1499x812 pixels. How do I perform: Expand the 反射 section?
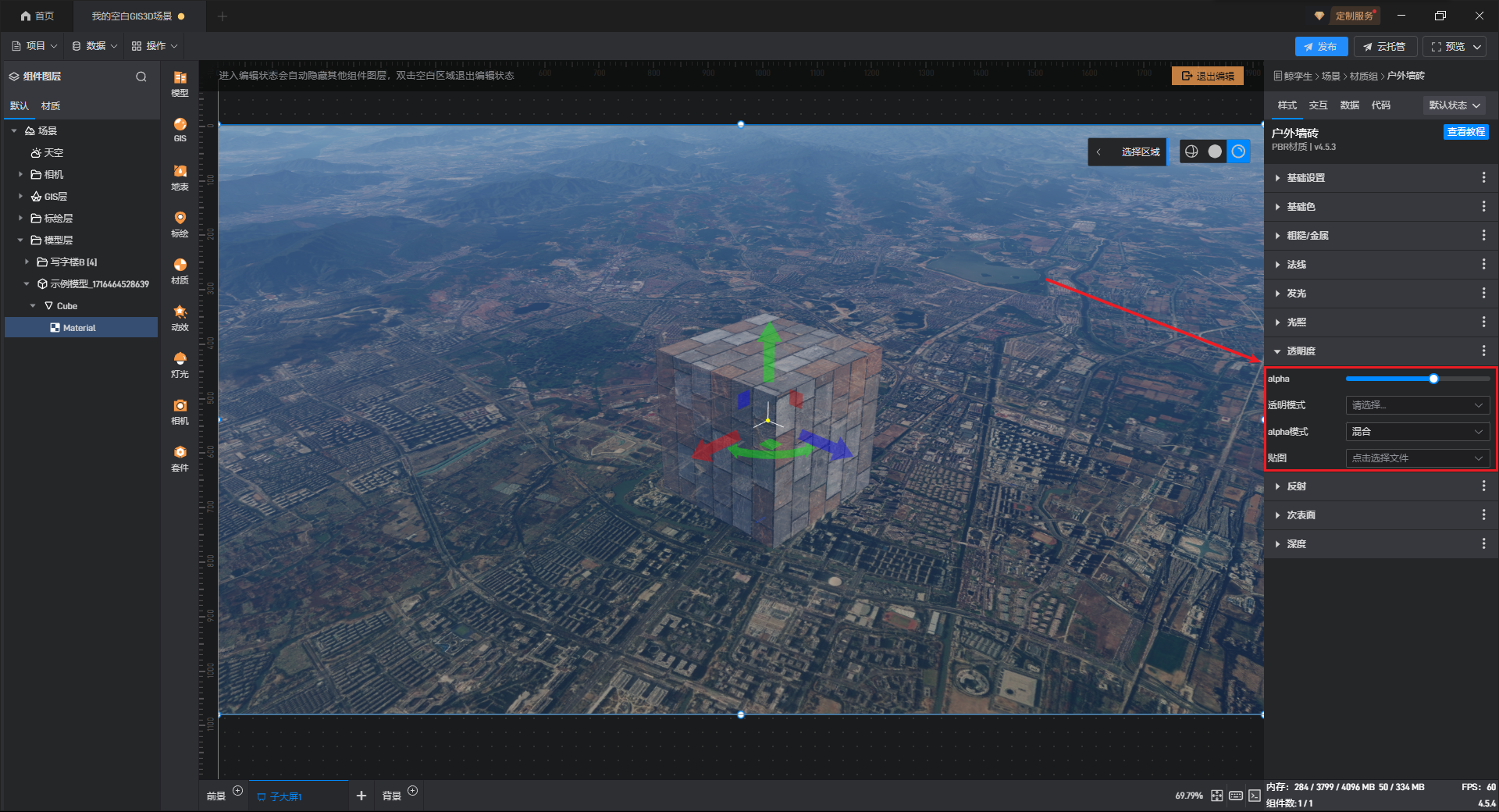click(x=1277, y=486)
